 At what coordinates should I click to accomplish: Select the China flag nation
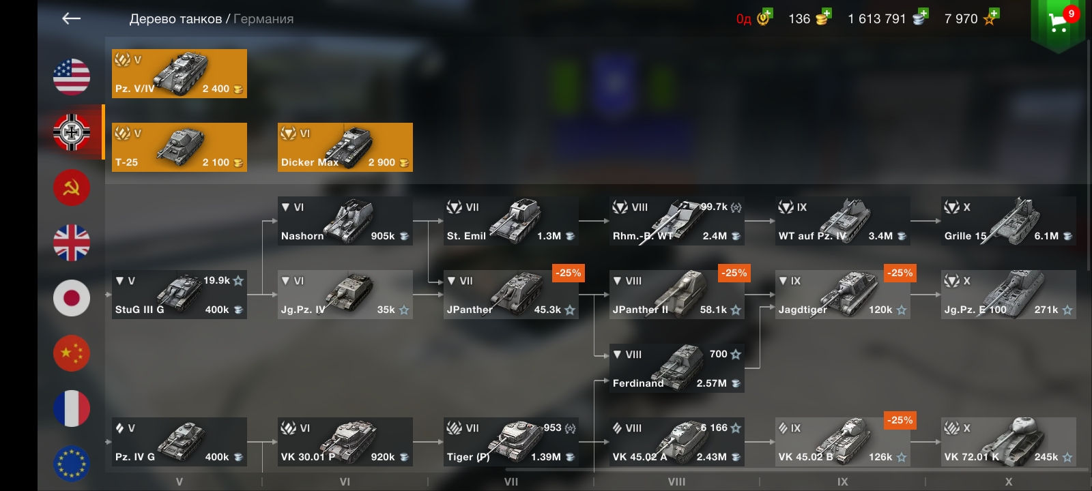(72, 353)
